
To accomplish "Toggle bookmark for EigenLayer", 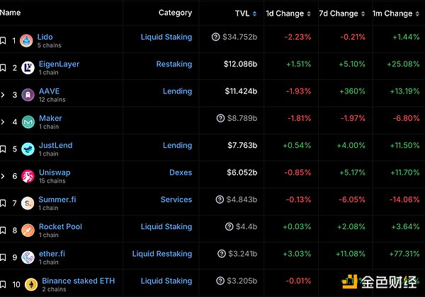I will tap(4, 68).
